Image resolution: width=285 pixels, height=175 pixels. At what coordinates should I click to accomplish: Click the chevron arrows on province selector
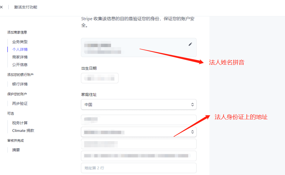(192, 132)
